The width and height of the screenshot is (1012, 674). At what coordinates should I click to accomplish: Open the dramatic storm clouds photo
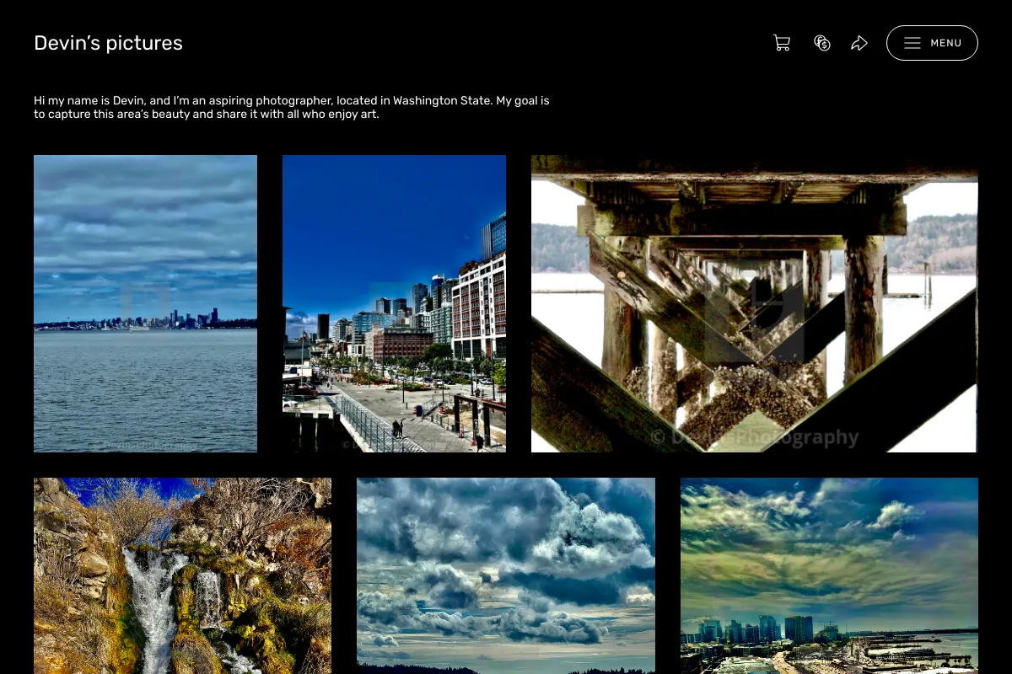coord(506,575)
